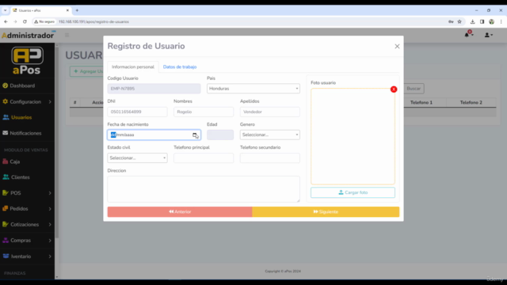507x285 pixels.
Task: Toggle the sidebar hamburger menu
Action: [x=67, y=35]
